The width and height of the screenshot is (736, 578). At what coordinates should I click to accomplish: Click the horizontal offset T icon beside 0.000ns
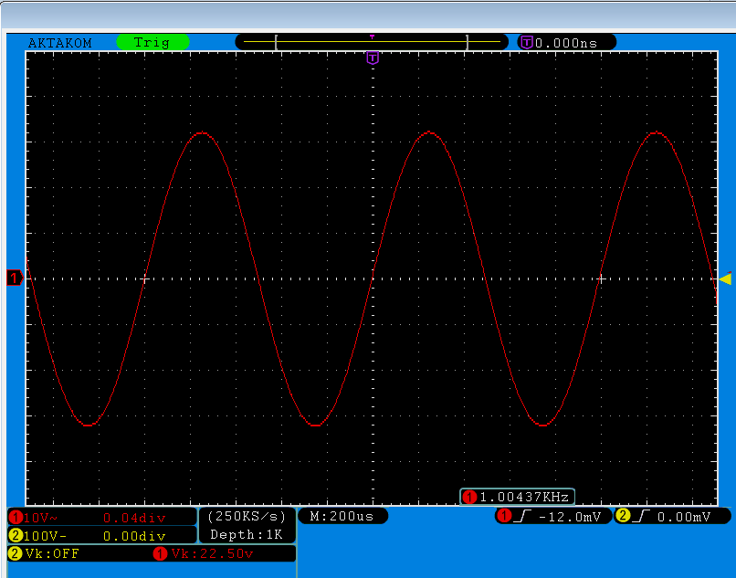526,42
